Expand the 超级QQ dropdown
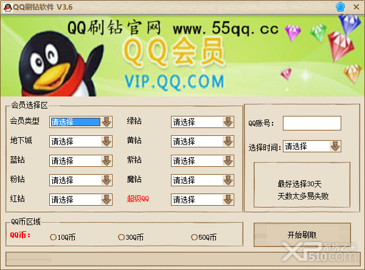 [203, 200]
